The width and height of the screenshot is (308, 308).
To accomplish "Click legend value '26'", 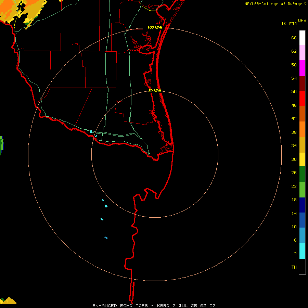I will (294, 173).
